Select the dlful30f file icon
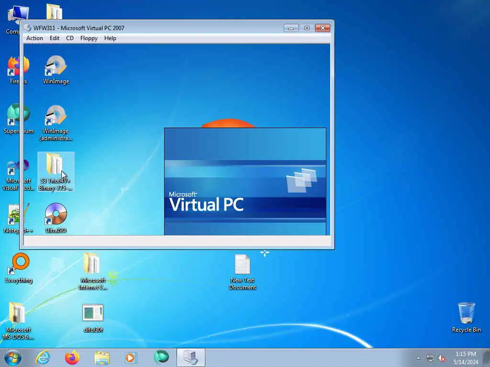490x367 pixels. pos(93,318)
